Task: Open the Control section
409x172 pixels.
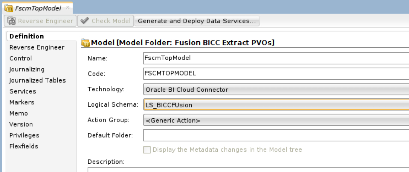Action: [21, 58]
